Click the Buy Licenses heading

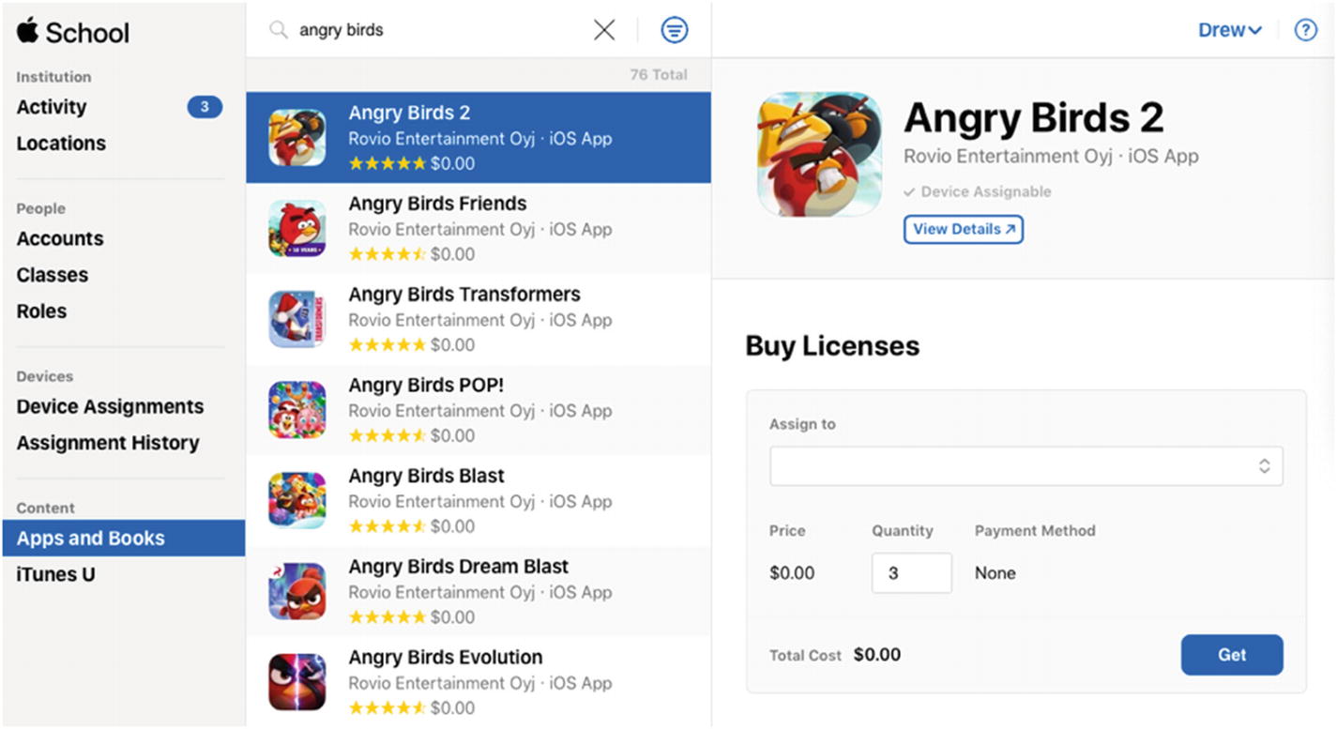tap(832, 346)
